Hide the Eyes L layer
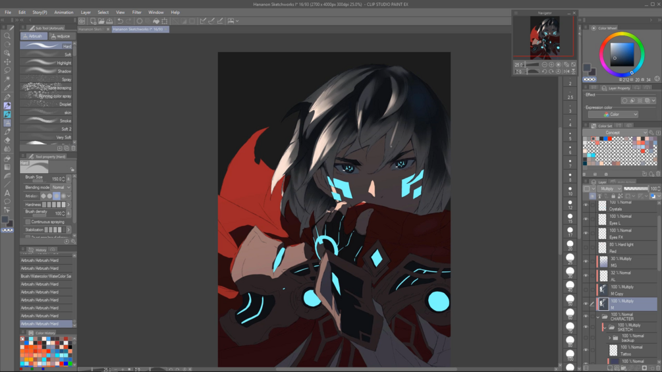 pos(586,219)
